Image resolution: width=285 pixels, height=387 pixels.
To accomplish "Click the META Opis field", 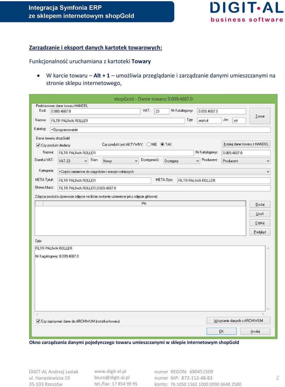I will tap(224, 180).
